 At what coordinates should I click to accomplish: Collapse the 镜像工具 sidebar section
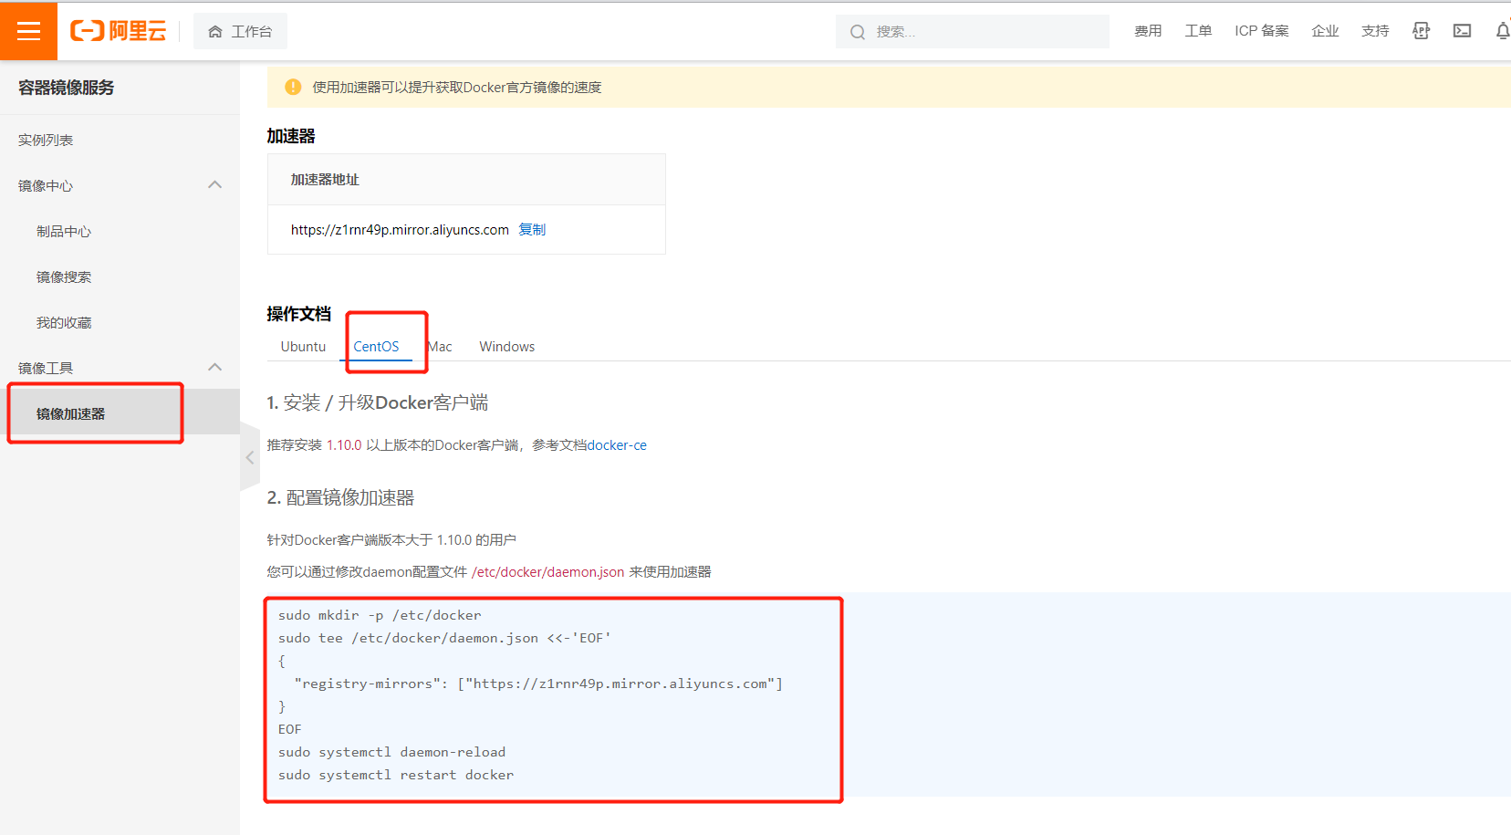(215, 368)
